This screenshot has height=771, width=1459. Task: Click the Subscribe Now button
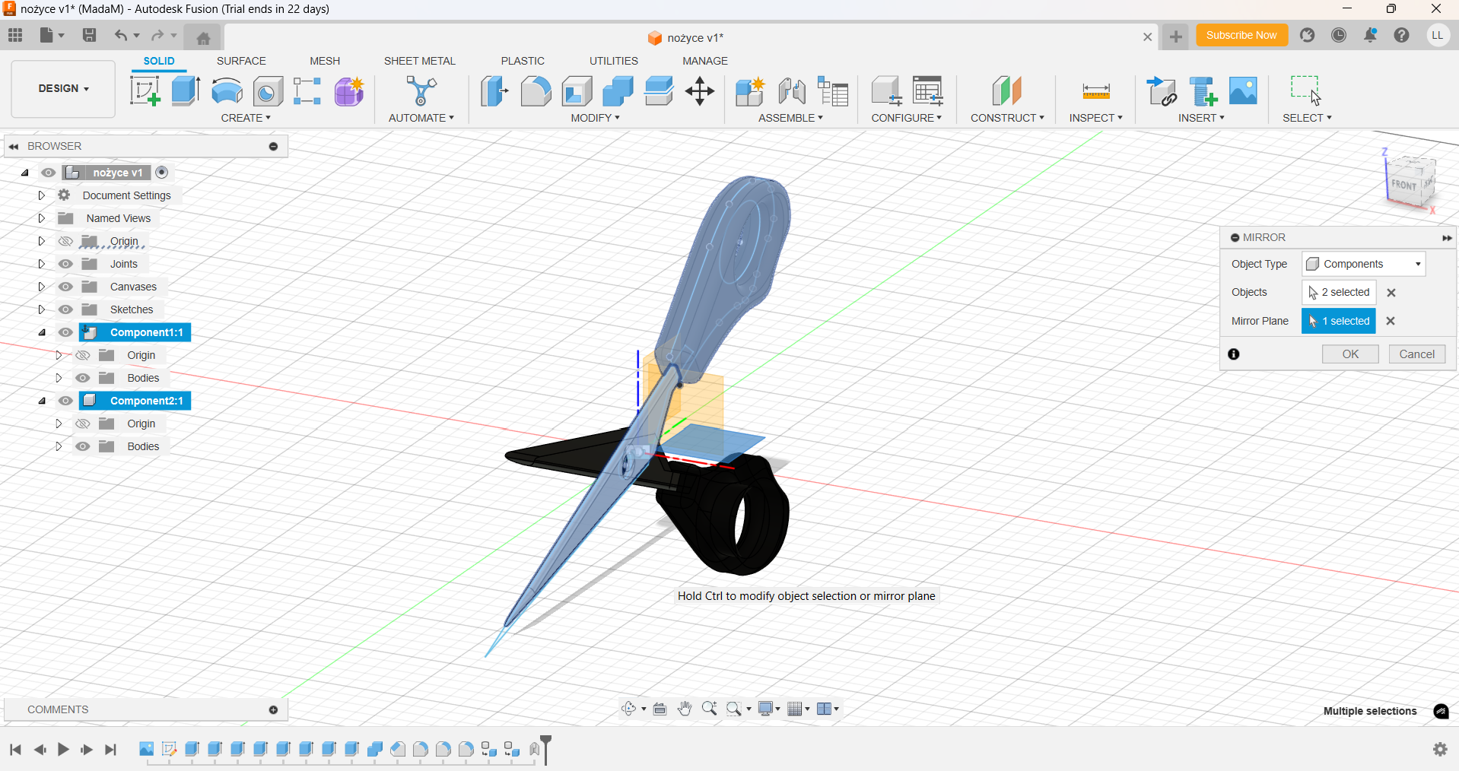tap(1241, 35)
